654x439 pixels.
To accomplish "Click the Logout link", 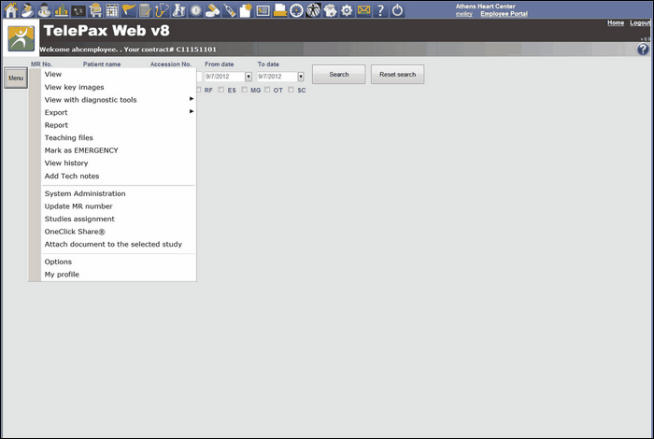I will coord(640,22).
